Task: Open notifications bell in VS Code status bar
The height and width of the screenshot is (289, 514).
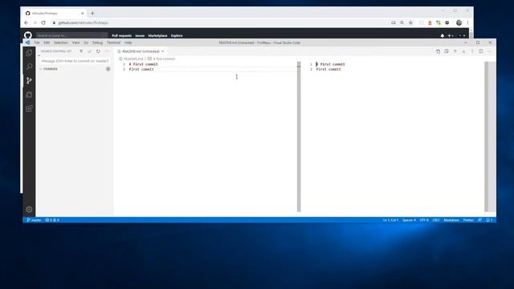Action: click(x=489, y=220)
